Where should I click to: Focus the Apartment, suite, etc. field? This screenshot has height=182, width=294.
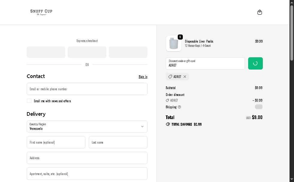tap(87, 174)
